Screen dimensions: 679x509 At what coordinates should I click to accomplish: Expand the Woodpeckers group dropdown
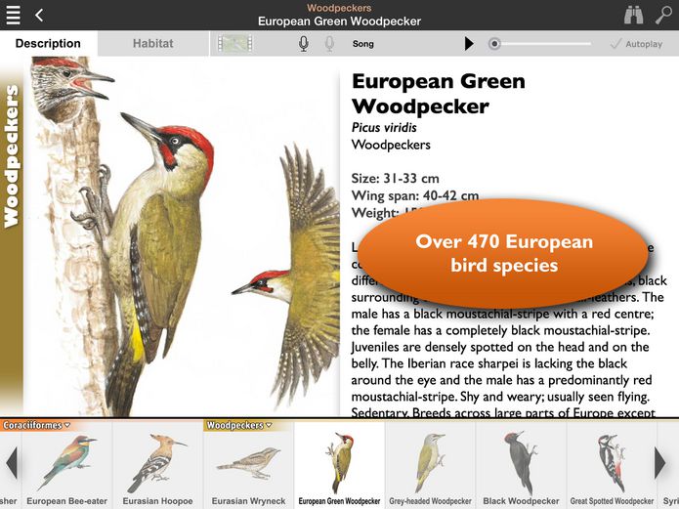(239, 425)
